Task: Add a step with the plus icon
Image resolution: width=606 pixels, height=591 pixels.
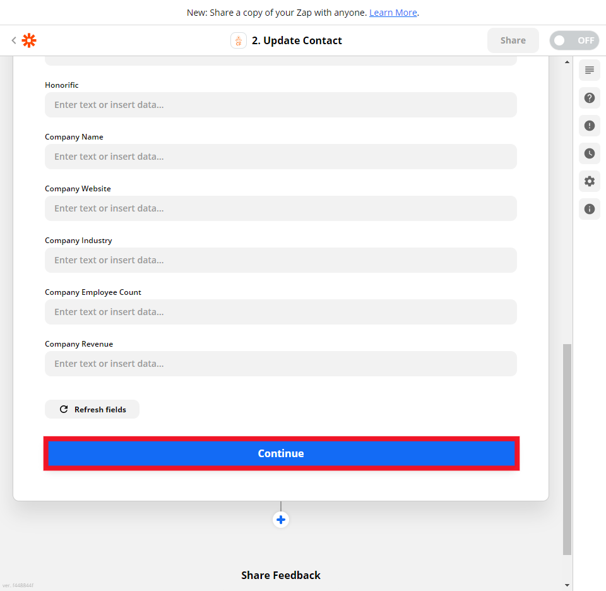Action: pos(281,520)
